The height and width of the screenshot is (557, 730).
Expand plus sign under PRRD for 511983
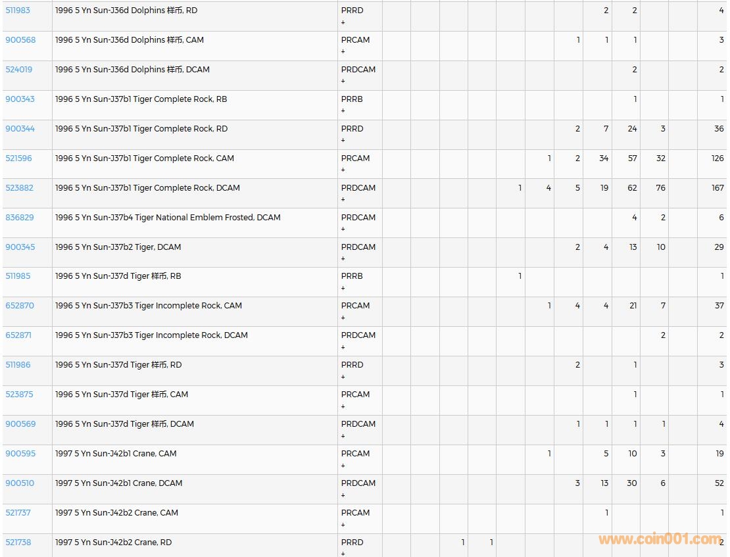(343, 22)
